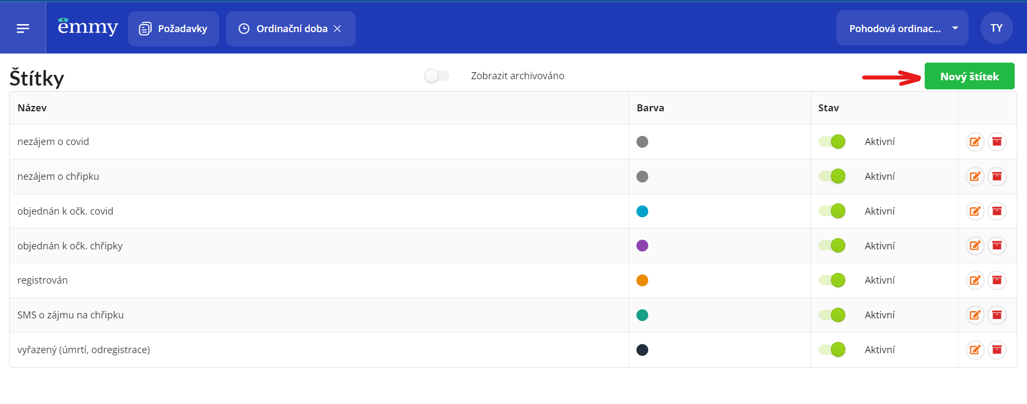This screenshot has height=404, width=1027.
Task: Select the 'registrován' label name
Action: [42, 280]
